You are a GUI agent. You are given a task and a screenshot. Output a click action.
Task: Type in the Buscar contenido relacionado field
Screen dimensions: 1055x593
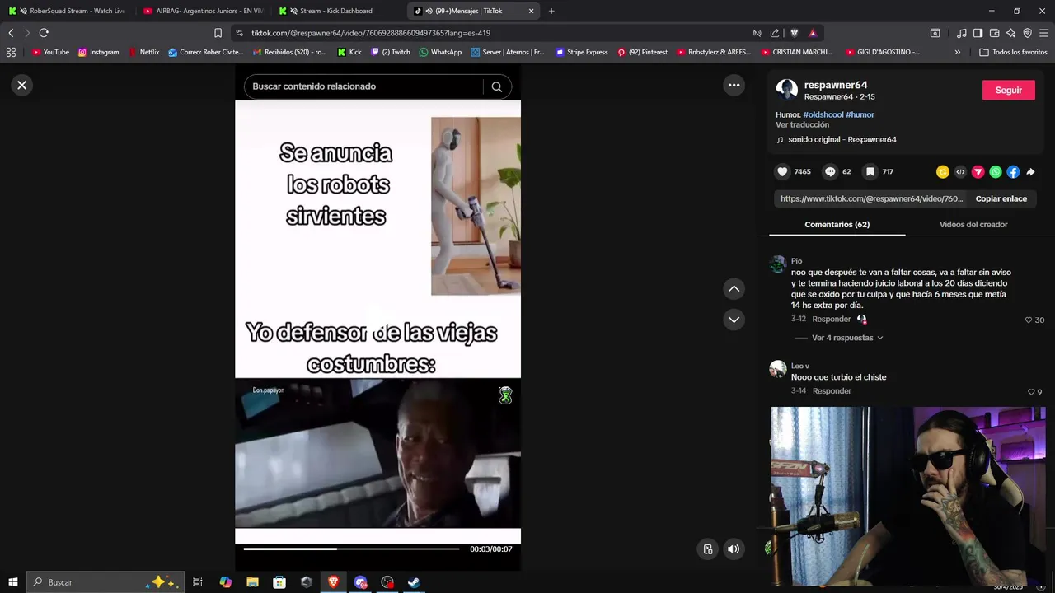point(363,86)
